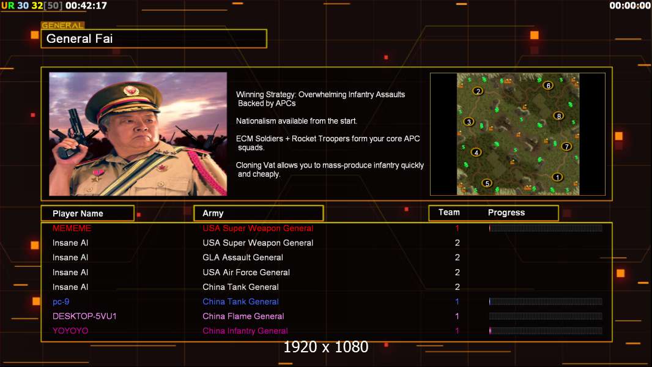Click pc-9's loading progress bar
The width and height of the screenshot is (652, 367).
coord(546,302)
